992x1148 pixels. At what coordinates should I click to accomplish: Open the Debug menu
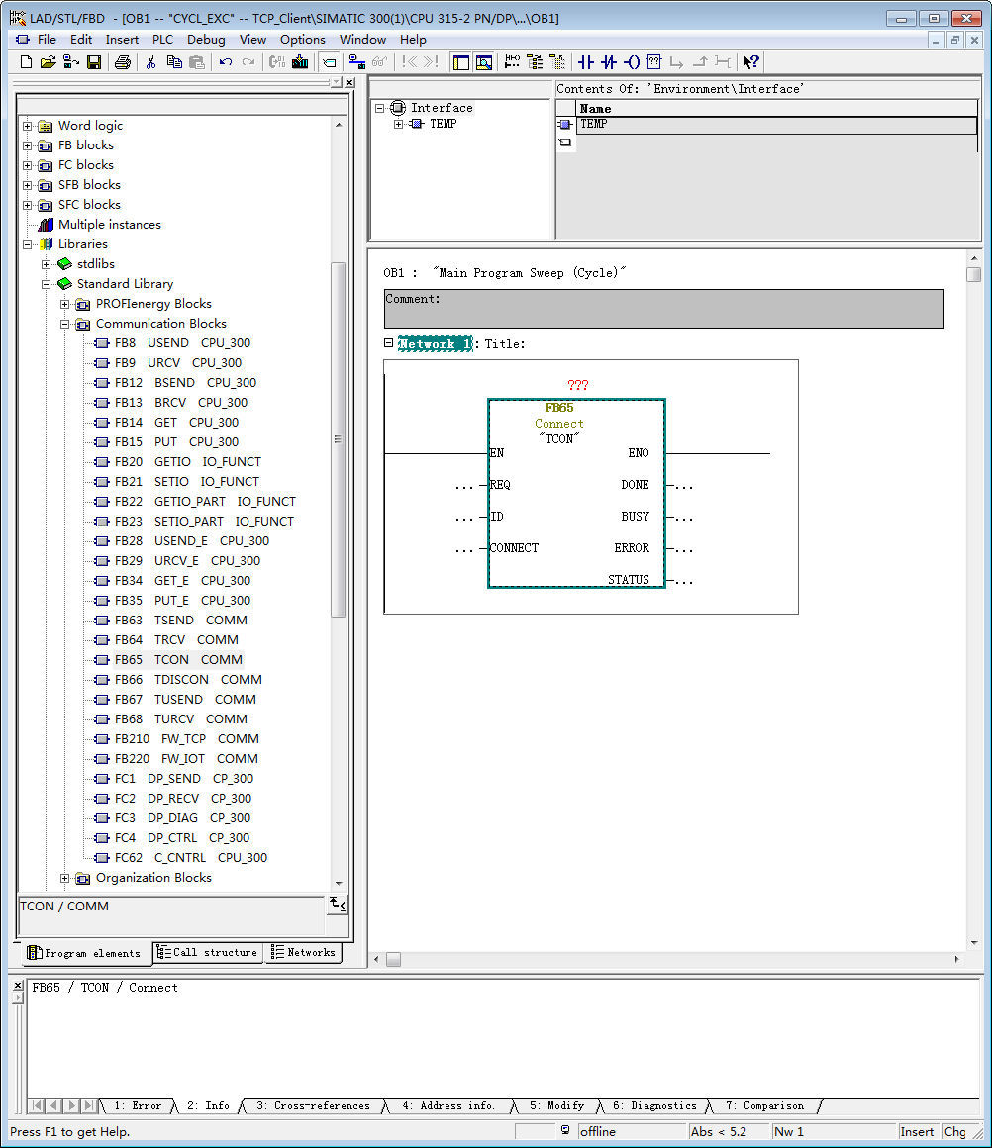tap(206, 40)
